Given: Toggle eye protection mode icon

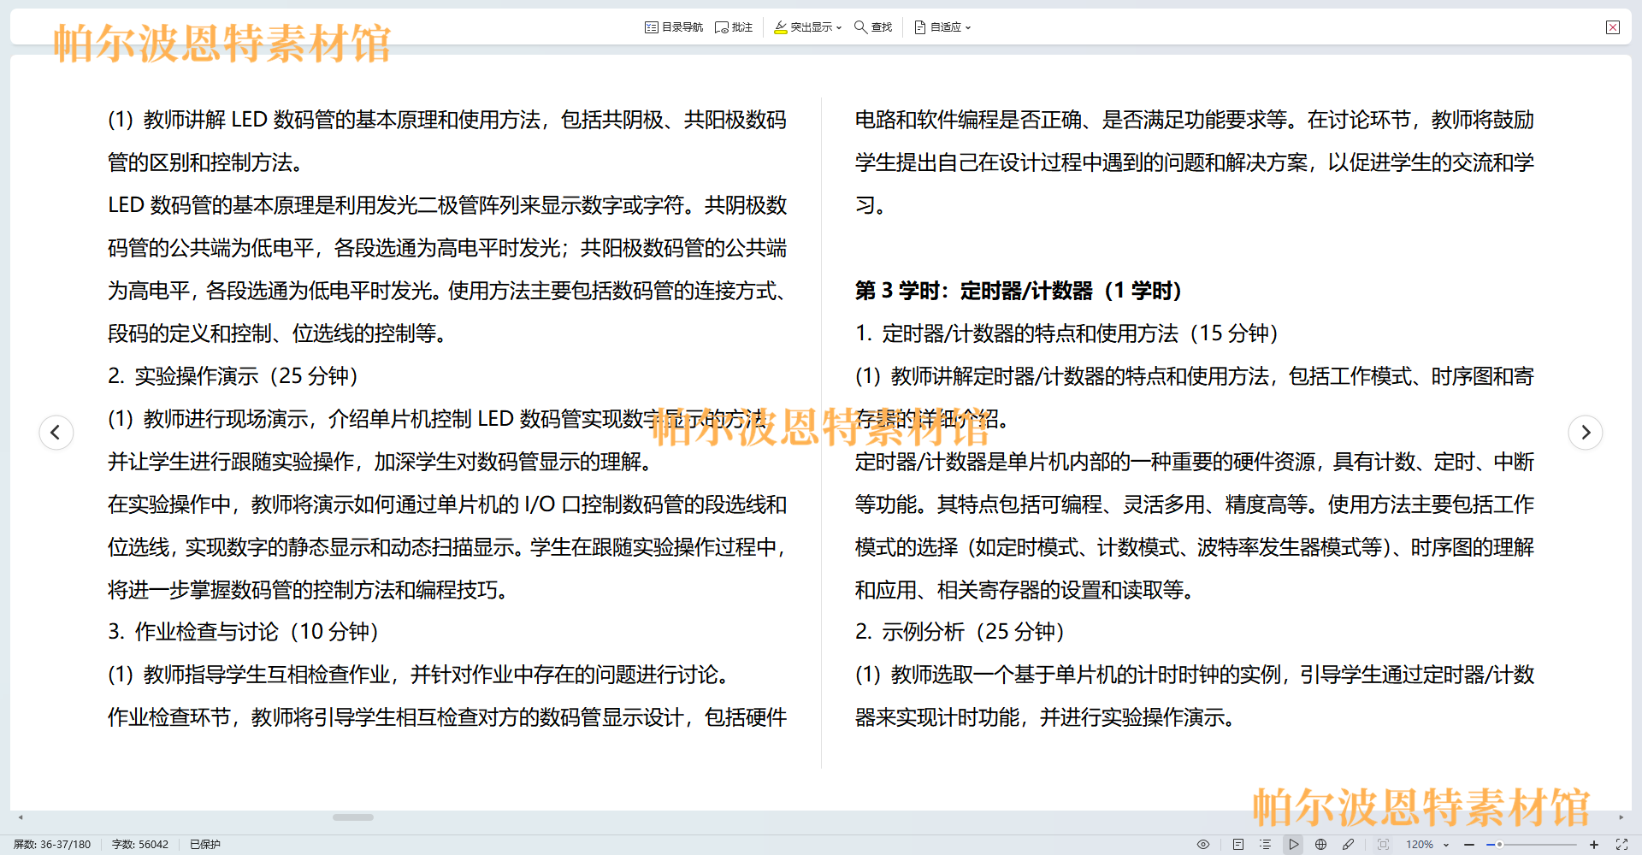Looking at the screenshot, I should point(1202,844).
